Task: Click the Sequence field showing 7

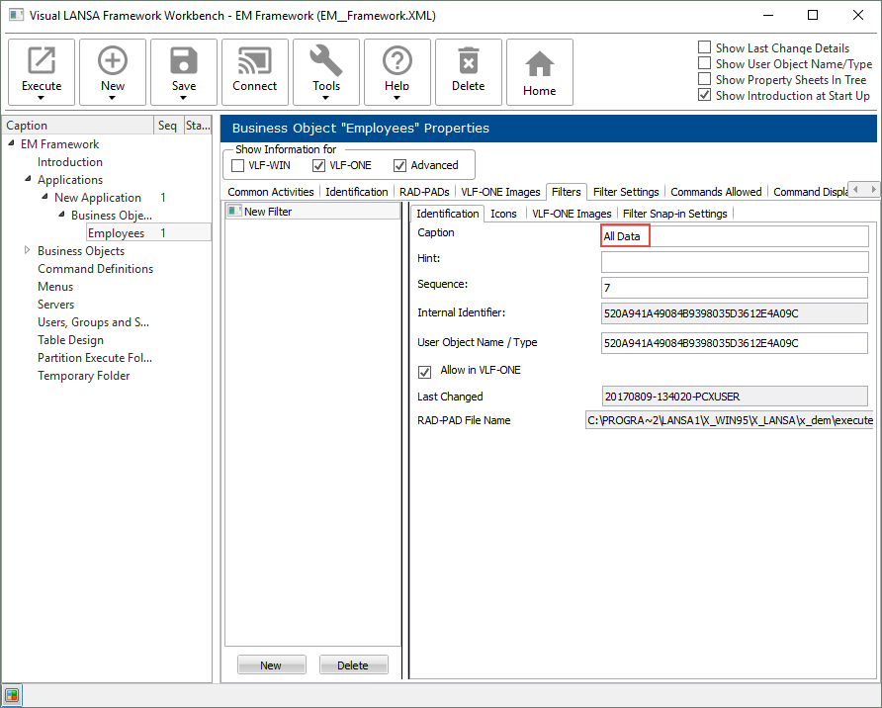Action: coord(734,288)
